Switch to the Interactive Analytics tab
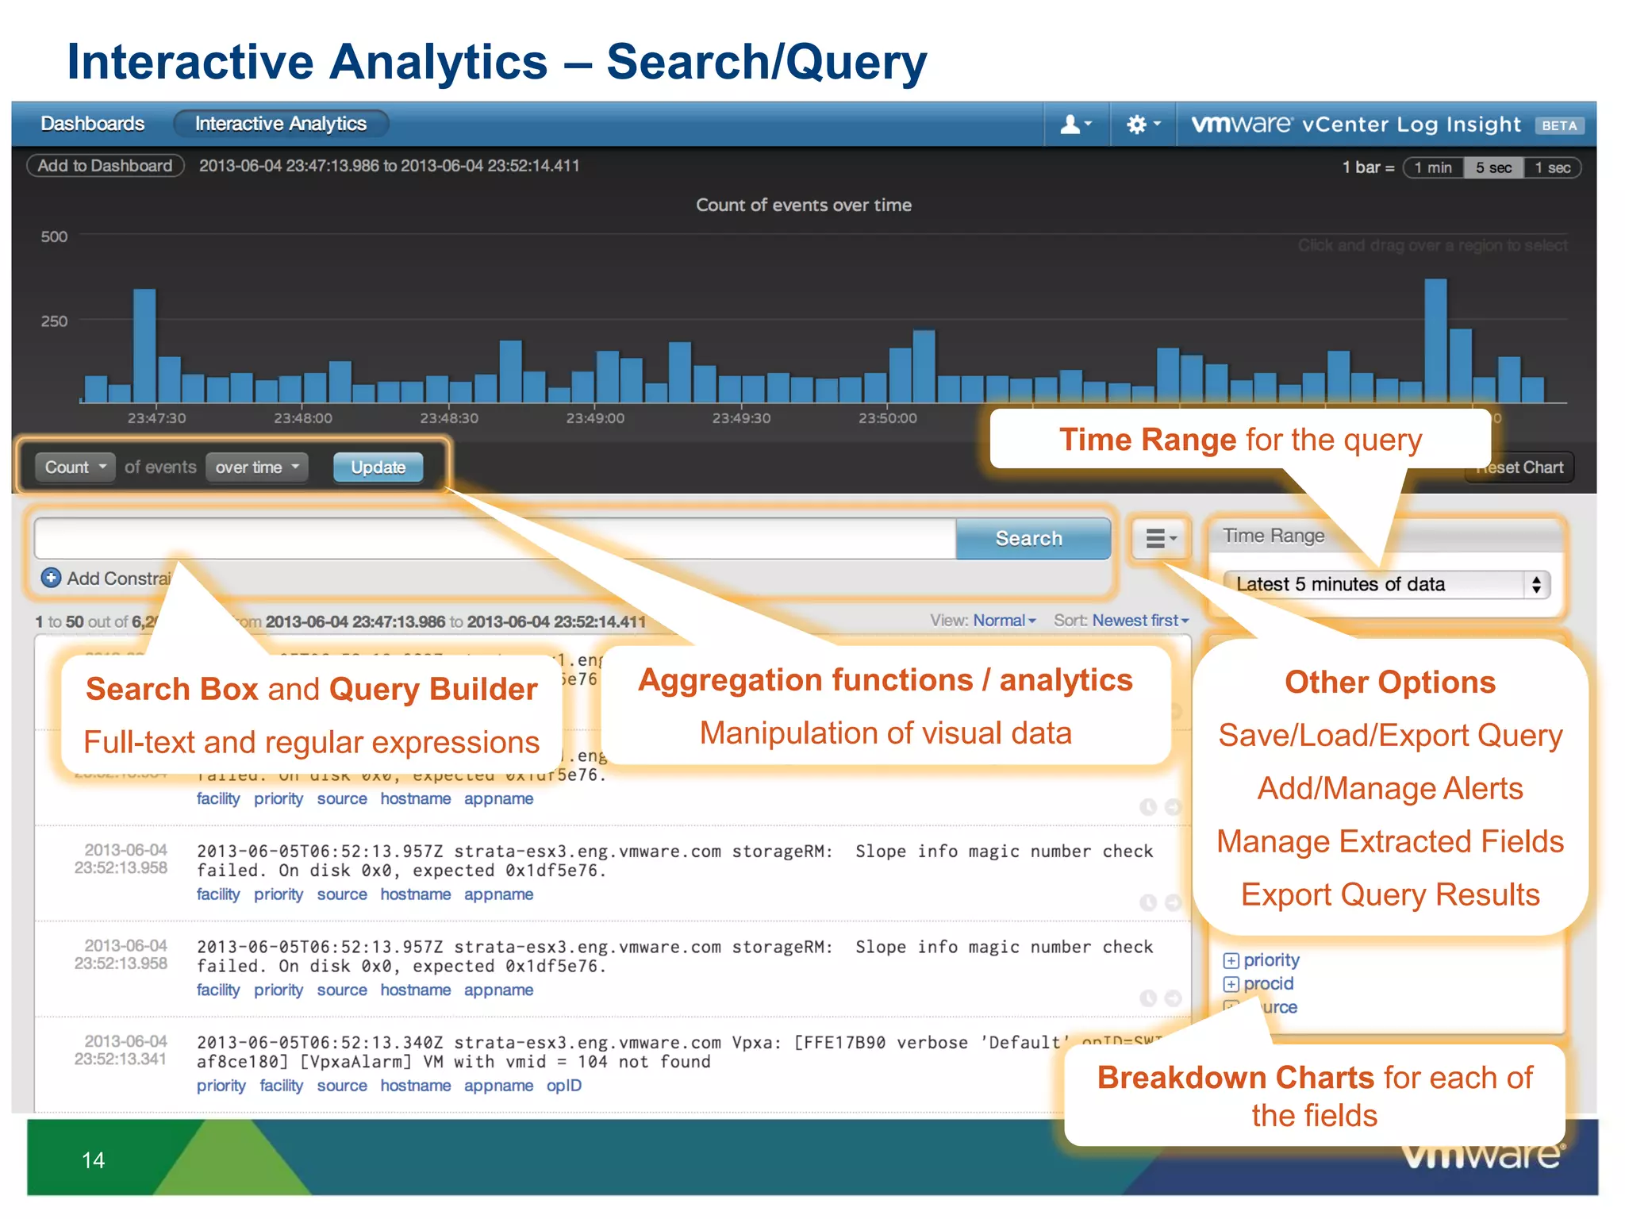Image resolution: width=1625 pixels, height=1219 pixels. [281, 124]
